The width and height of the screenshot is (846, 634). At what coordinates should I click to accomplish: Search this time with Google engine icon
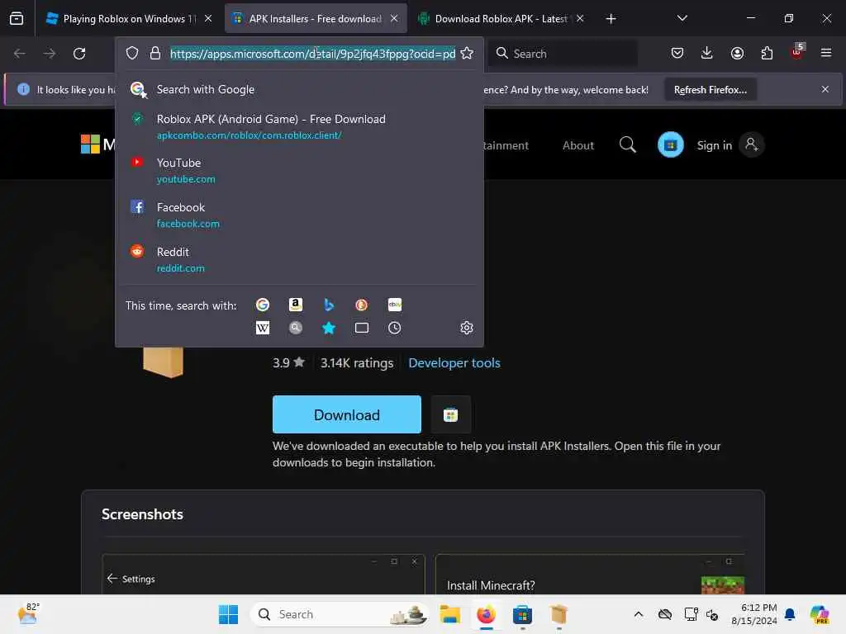pyautogui.click(x=263, y=305)
